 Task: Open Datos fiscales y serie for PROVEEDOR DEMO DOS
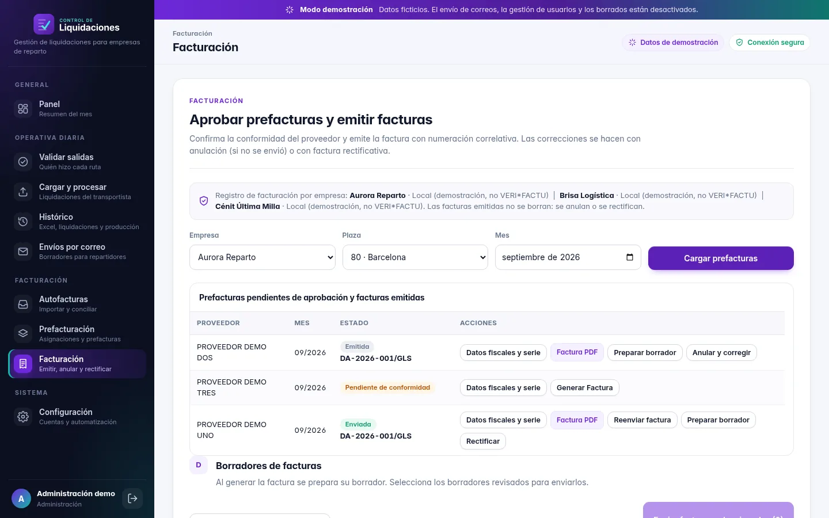503,353
